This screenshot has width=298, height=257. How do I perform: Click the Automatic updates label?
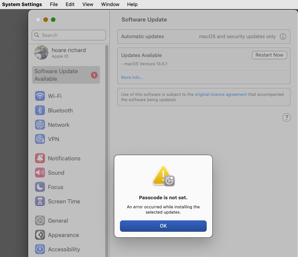click(x=143, y=36)
